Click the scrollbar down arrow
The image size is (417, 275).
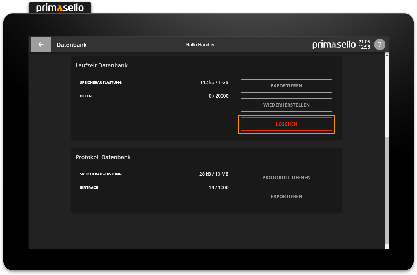[387, 246]
